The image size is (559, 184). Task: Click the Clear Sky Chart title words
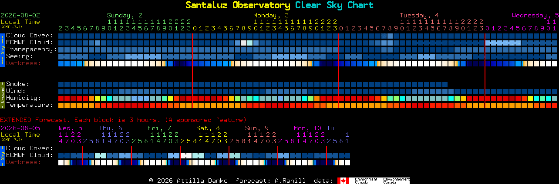point(334,5)
